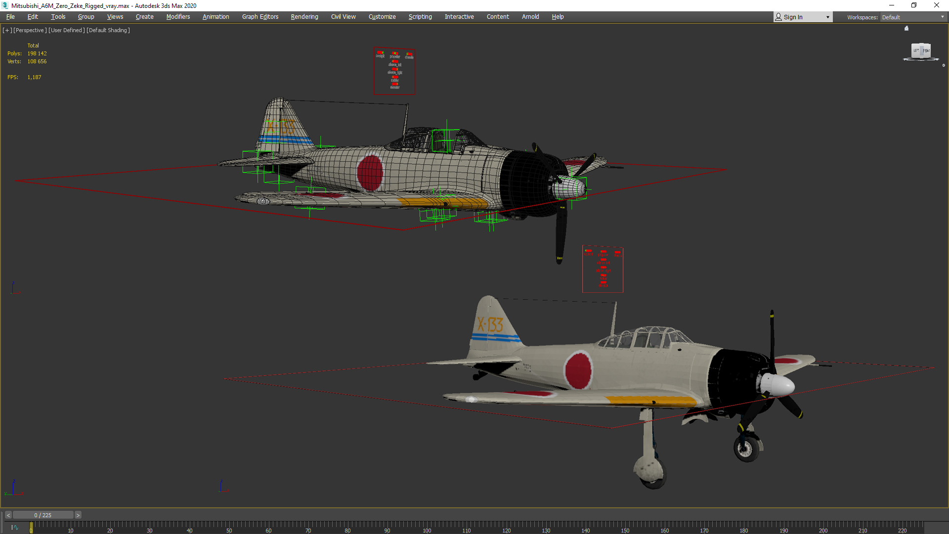Step to previous frame with < button
949x534 pixels.
tap(8, 515)
